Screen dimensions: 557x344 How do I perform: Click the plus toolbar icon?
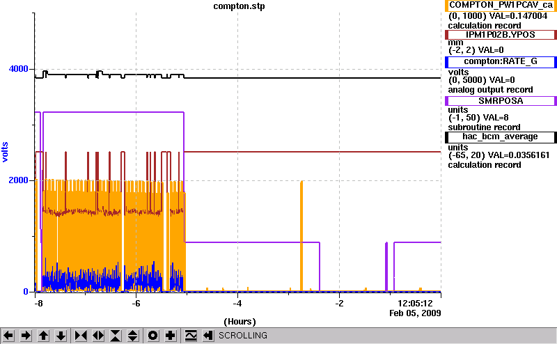(171, 336)
